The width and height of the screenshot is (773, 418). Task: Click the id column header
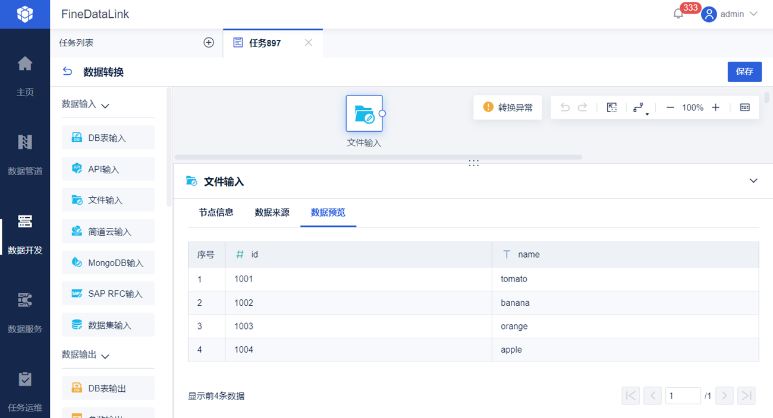point(359,254)
